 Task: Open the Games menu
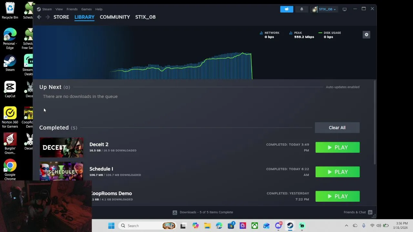(86, 9)
